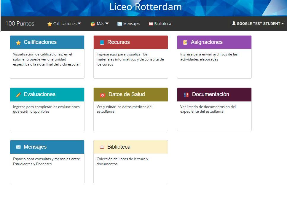This screenshot has height=202, width=287.
Task: Click the star icon on Calificaciones card
Action: coord(18,43)
